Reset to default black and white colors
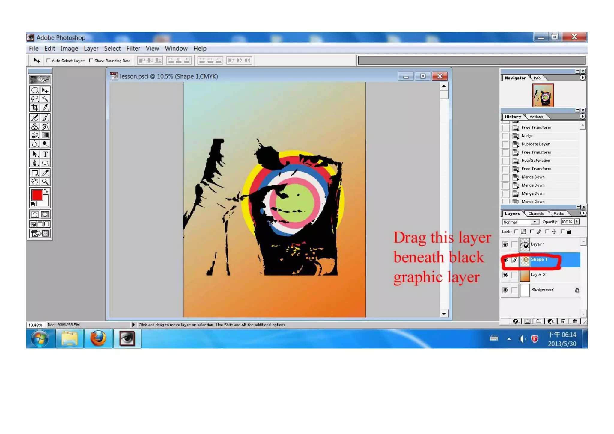614x434 pixels. tap(33, 204)
